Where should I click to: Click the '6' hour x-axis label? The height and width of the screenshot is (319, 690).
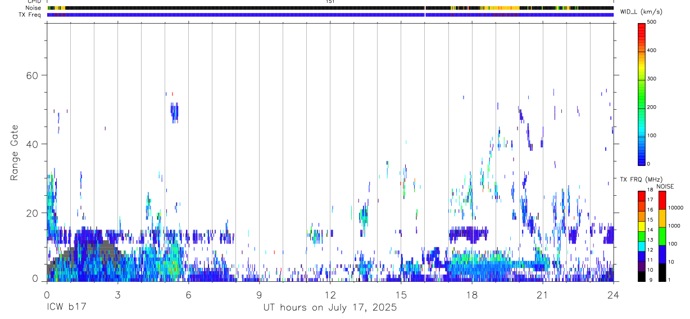188,295
